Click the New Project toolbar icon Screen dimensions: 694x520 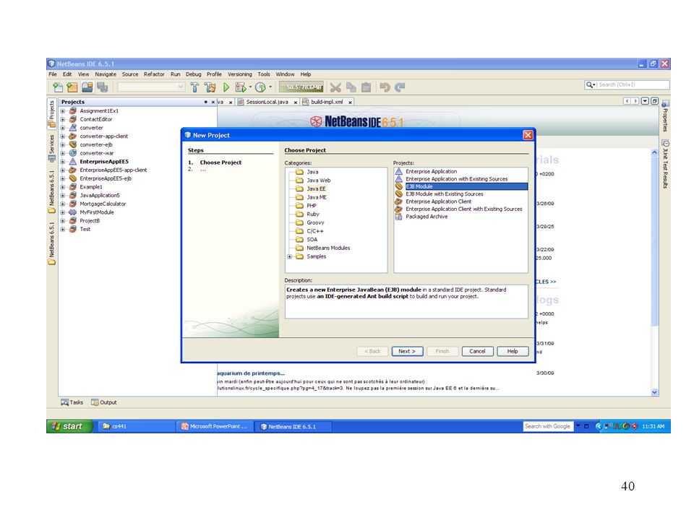72,87
